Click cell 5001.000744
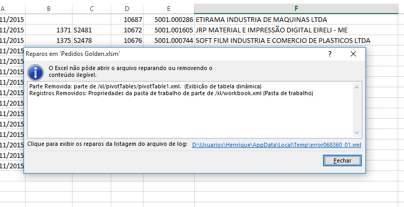404x207 pixels. pyautogui.click(x=169, y=41)
